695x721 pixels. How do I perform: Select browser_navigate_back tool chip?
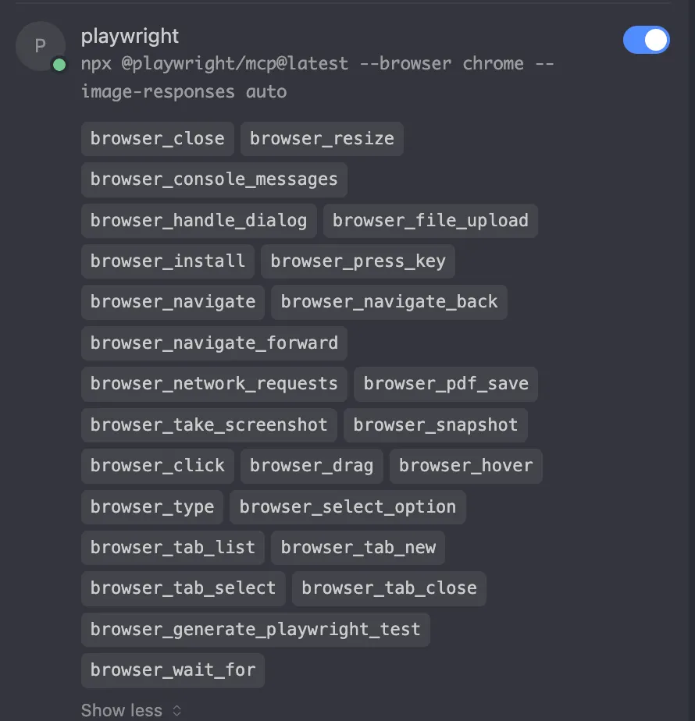coord(389,302)
